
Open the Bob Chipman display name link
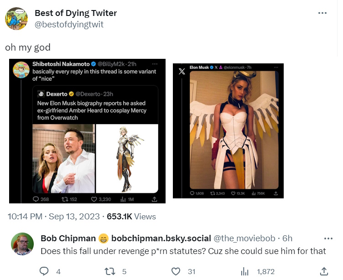point(68,239)
